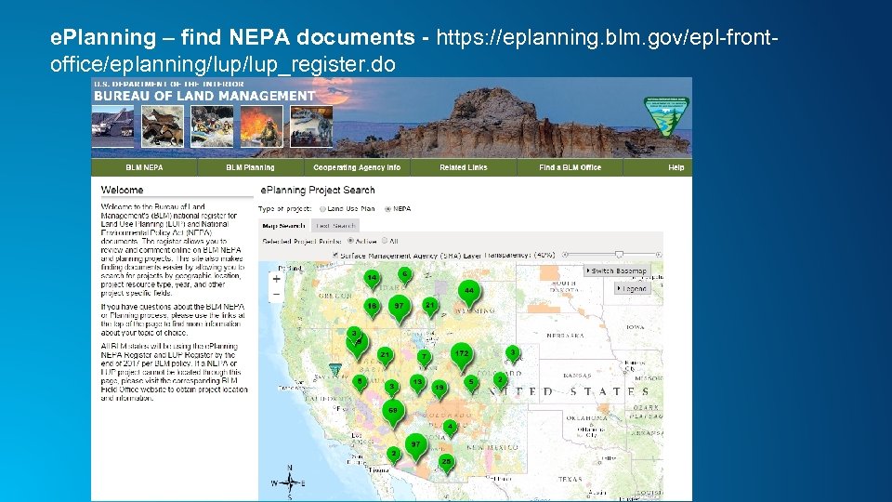Zoom in with the map plus button

277,279
